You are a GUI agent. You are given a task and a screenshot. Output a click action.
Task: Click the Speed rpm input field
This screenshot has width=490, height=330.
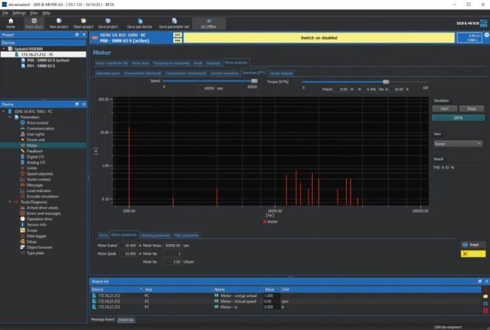pos(208,89)
